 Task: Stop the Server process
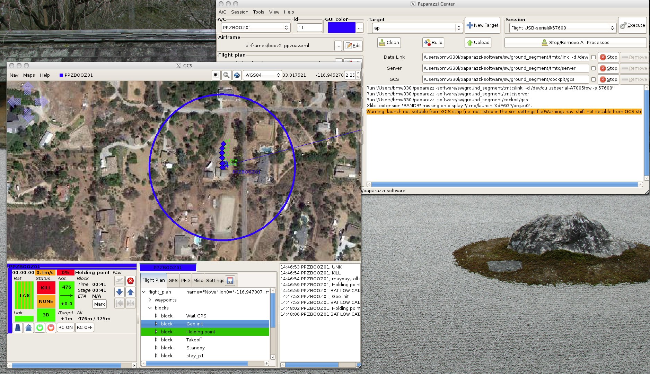click(x=608, y=68)
